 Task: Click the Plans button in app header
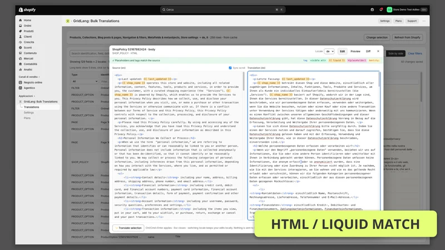[x=398, y=21]
